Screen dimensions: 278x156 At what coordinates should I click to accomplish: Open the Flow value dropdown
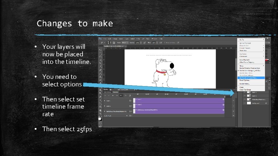(x=157, y=43)
